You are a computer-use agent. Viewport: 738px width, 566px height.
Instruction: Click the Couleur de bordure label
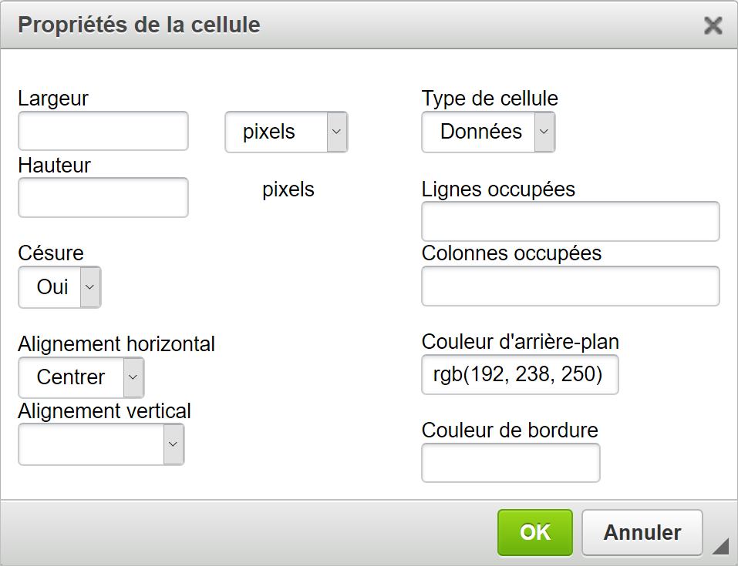tap(510, 430)
